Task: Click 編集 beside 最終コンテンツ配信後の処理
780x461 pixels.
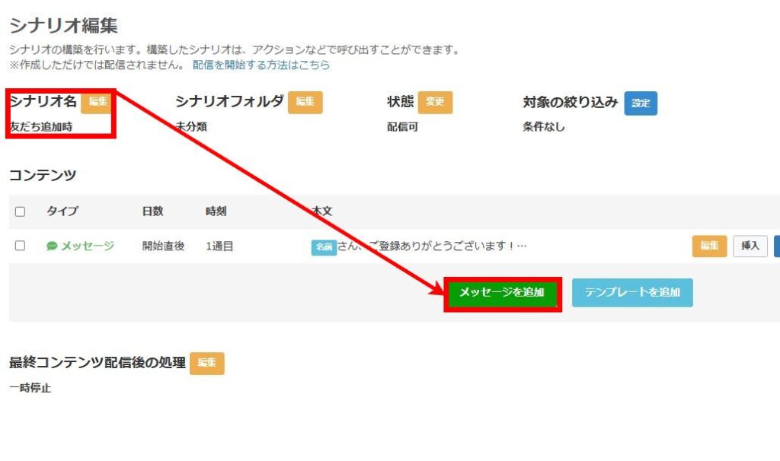Action: point(207,364)
